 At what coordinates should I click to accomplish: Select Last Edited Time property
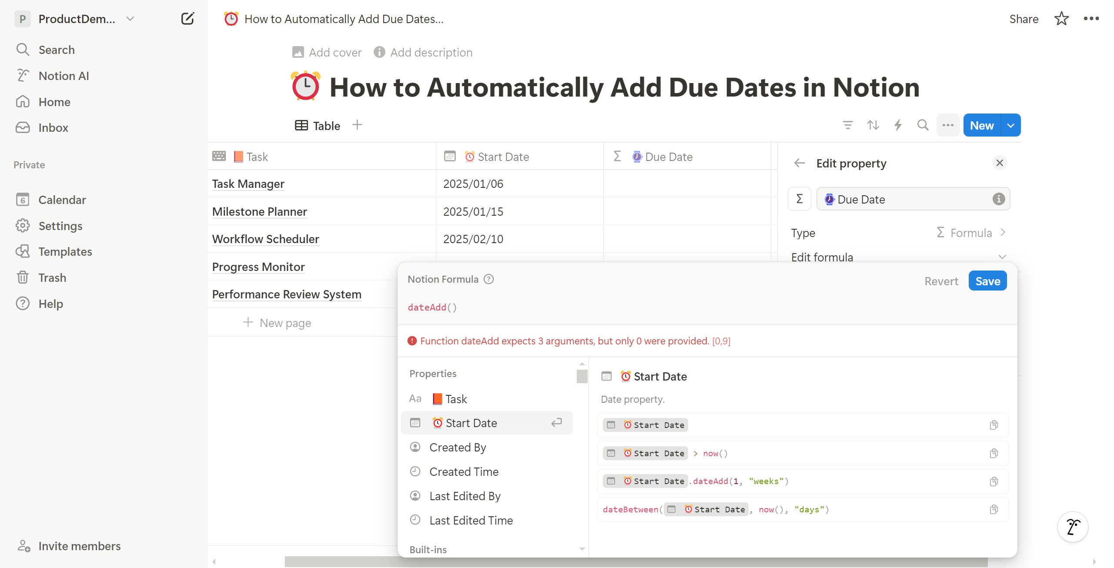pos(487,520)
